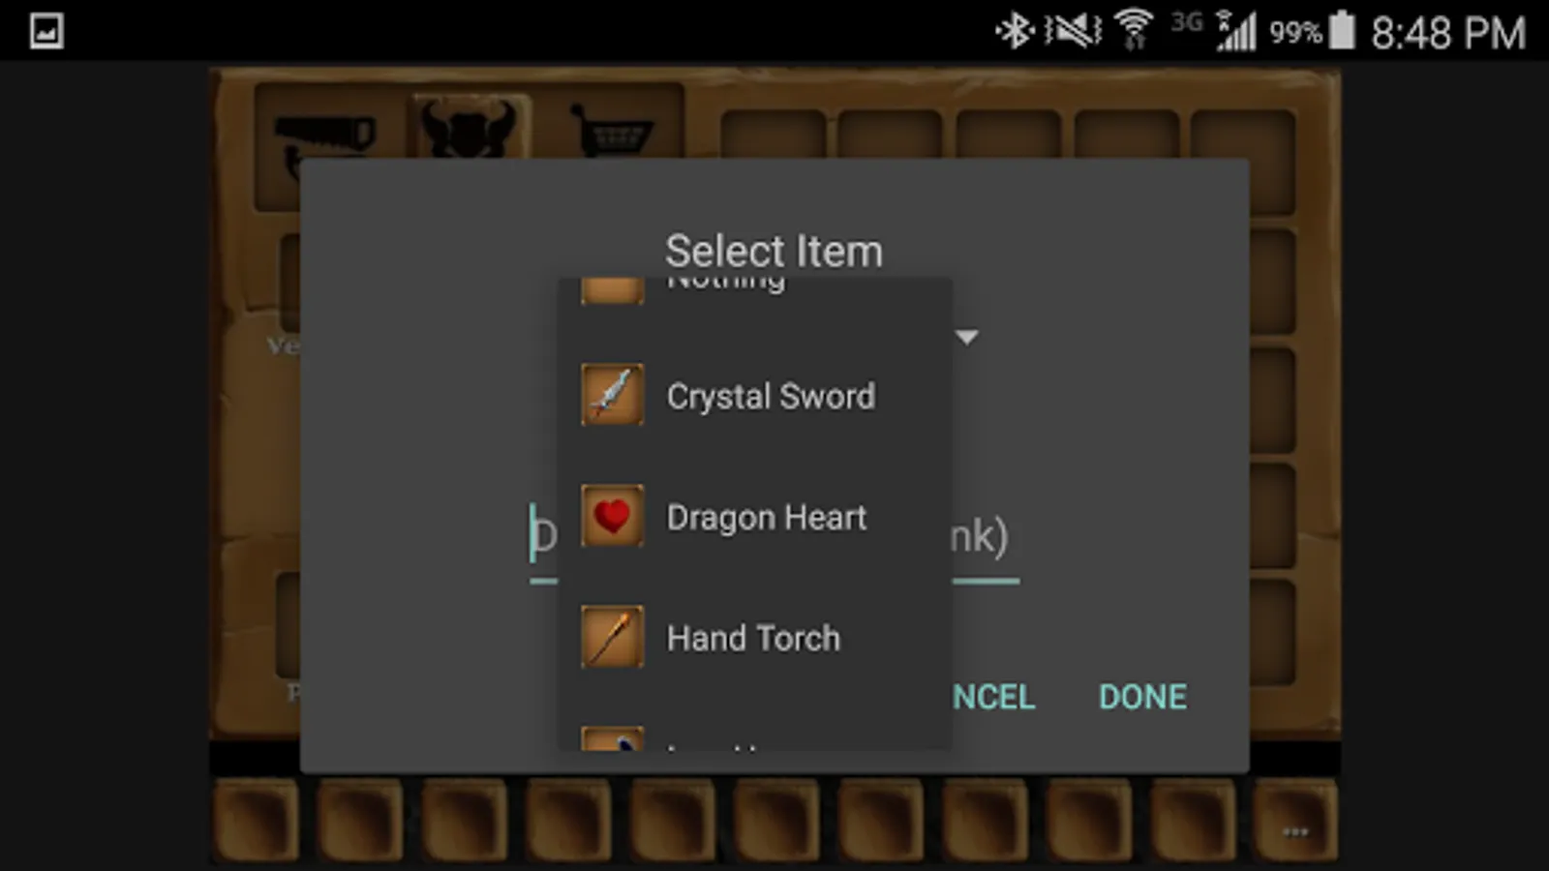Choose the Hand Torch list entry
The height and width of the screenshot is (871, 1549).
point(755,637)
